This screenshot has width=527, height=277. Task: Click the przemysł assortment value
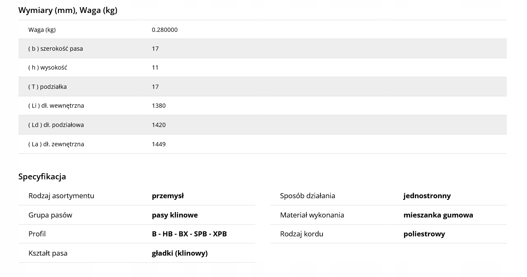click(x=168, y=196)
